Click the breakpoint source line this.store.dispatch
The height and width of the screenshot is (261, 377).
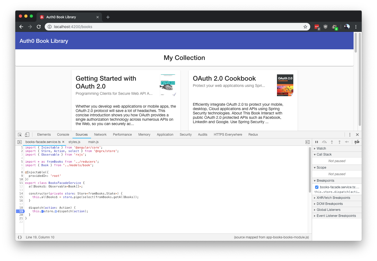pos(337,192)
